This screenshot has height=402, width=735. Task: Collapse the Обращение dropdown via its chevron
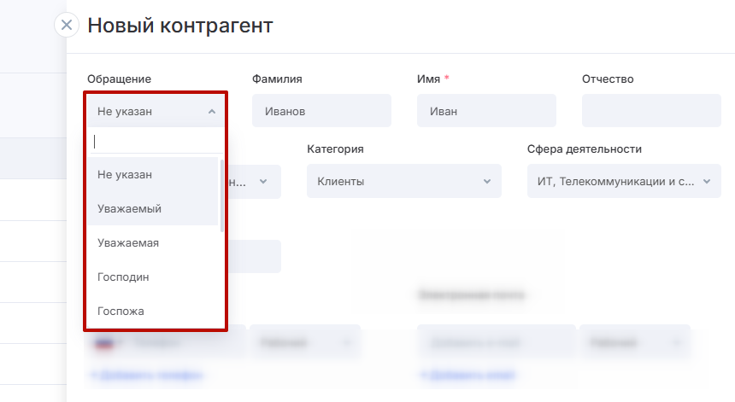212,111
